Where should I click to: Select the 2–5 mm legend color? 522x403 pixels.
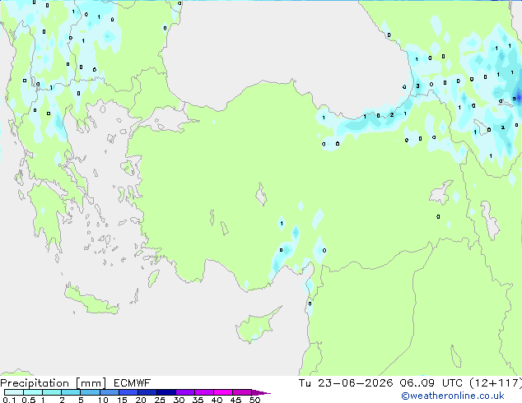71,392
